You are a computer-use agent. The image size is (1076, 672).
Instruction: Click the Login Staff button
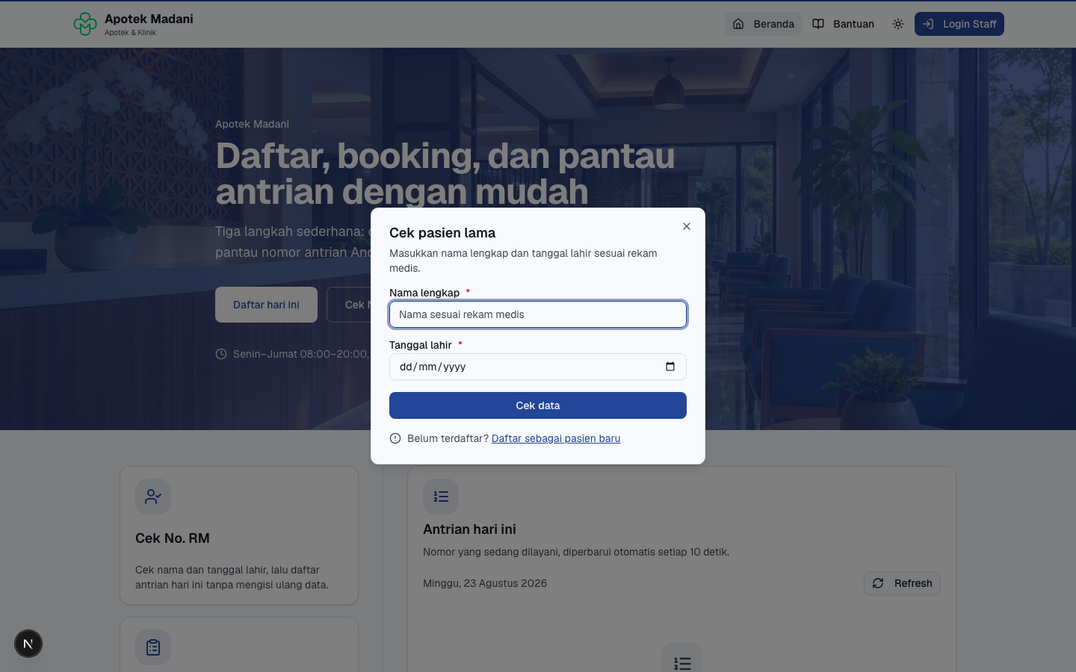pyautogui.click(x=959, y=24)
